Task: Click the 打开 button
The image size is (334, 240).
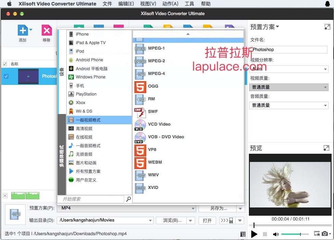Action: coord(207,220)
